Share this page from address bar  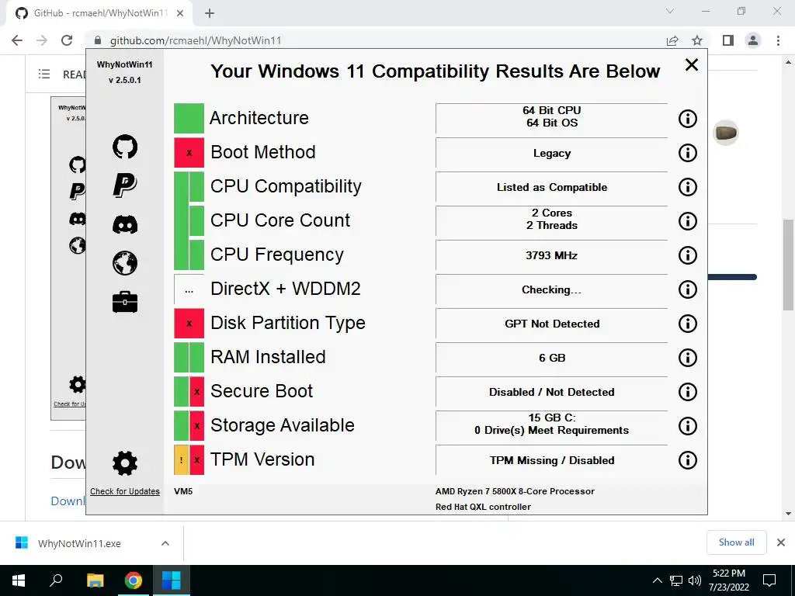pos(672,40)
